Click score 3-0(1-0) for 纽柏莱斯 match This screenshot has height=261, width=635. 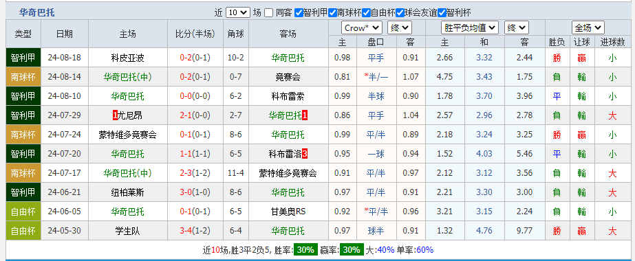click(x=195, y=192)
